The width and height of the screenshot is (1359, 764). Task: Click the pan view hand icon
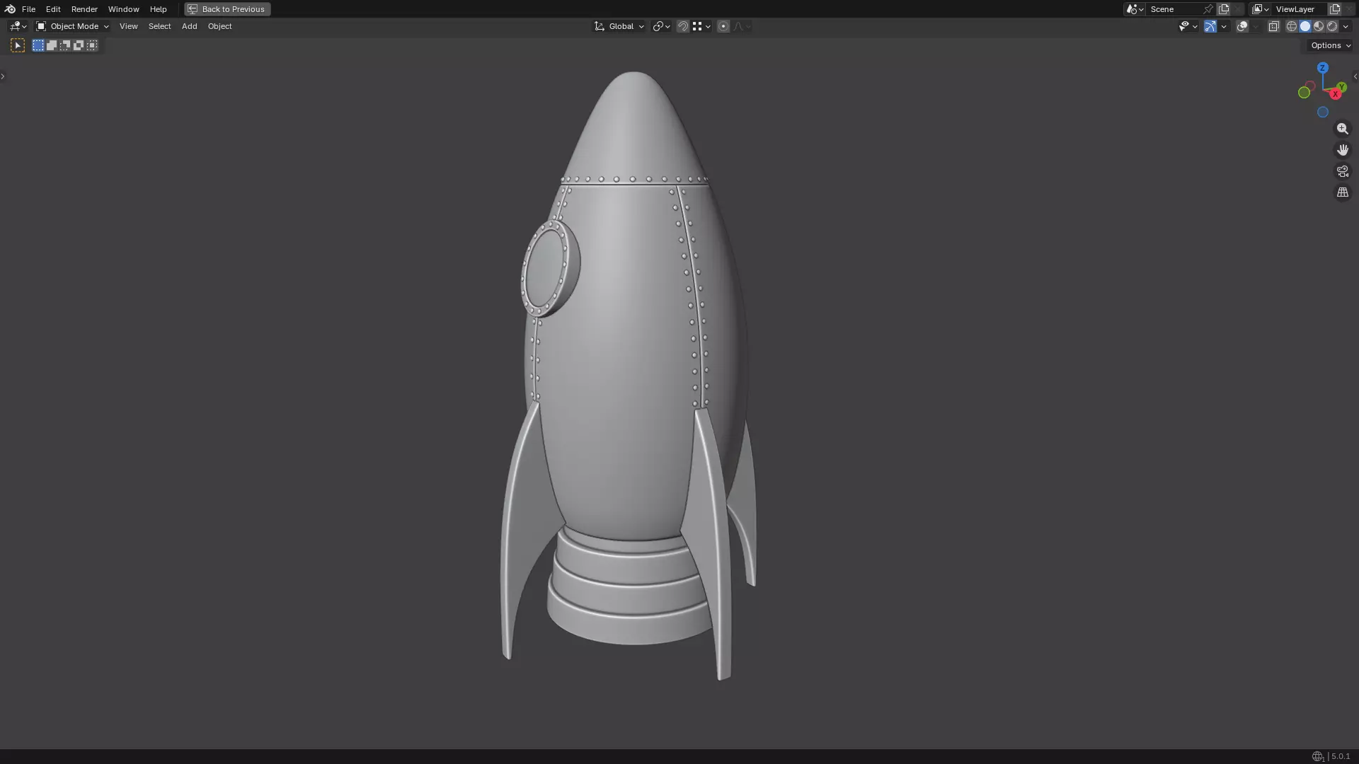[1342, 150]
